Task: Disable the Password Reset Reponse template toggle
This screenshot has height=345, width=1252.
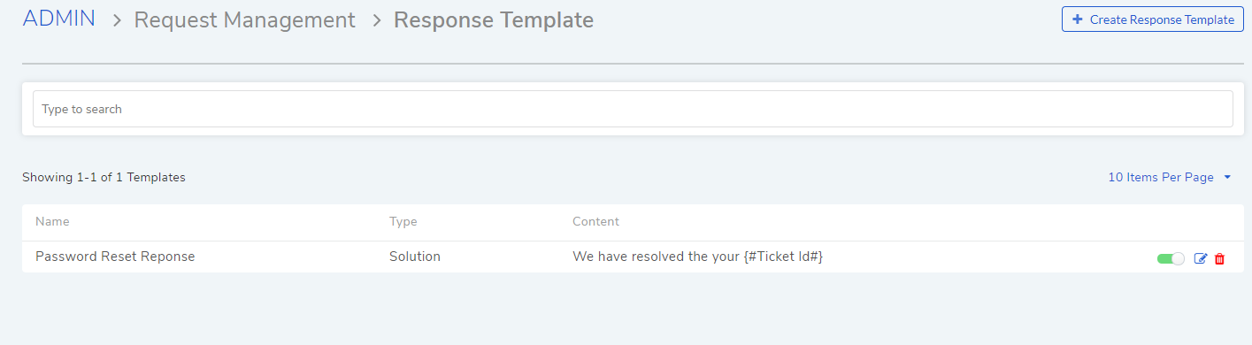Action: (1171, 258)
